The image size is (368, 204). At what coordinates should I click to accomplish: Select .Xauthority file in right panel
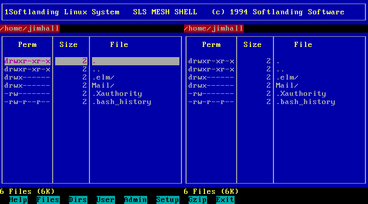(x=301, y=94)
